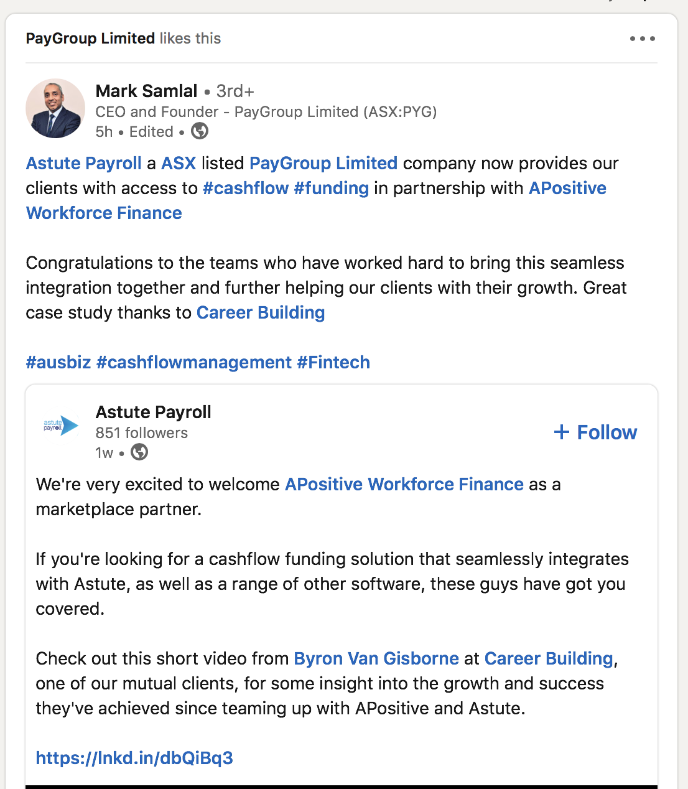
Task: Open the #cashflowmanagement hashtag
Action: click(x=194, y=362)
